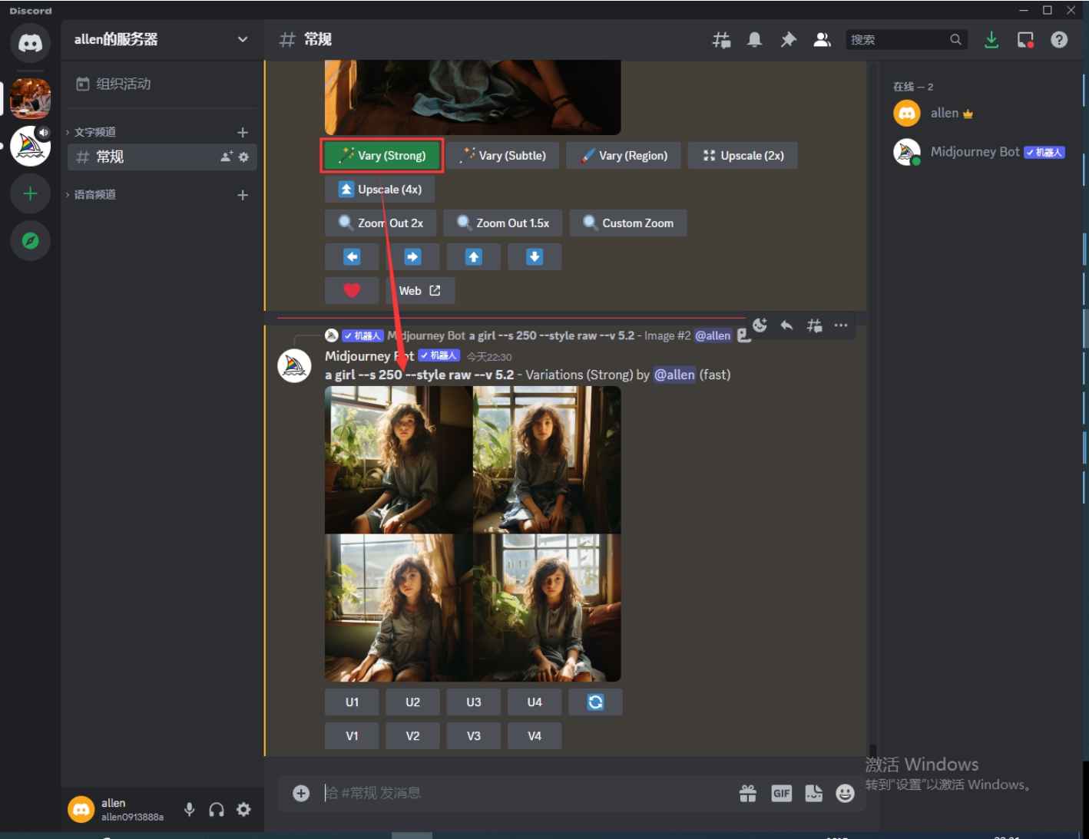Open notification settings bell icon
Viewport: 1089px width, 839px height.
coord(755,40)
